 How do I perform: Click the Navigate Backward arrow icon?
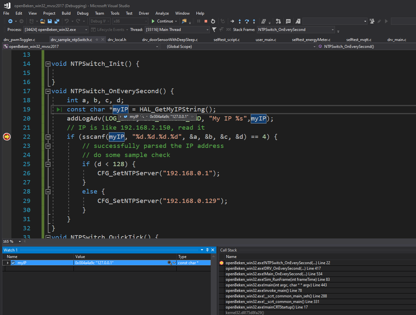[11, 21]
